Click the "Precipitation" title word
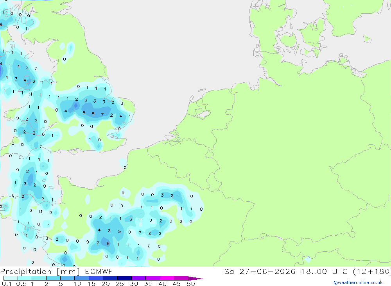This screenshot has width=391, height=286. 26,272
